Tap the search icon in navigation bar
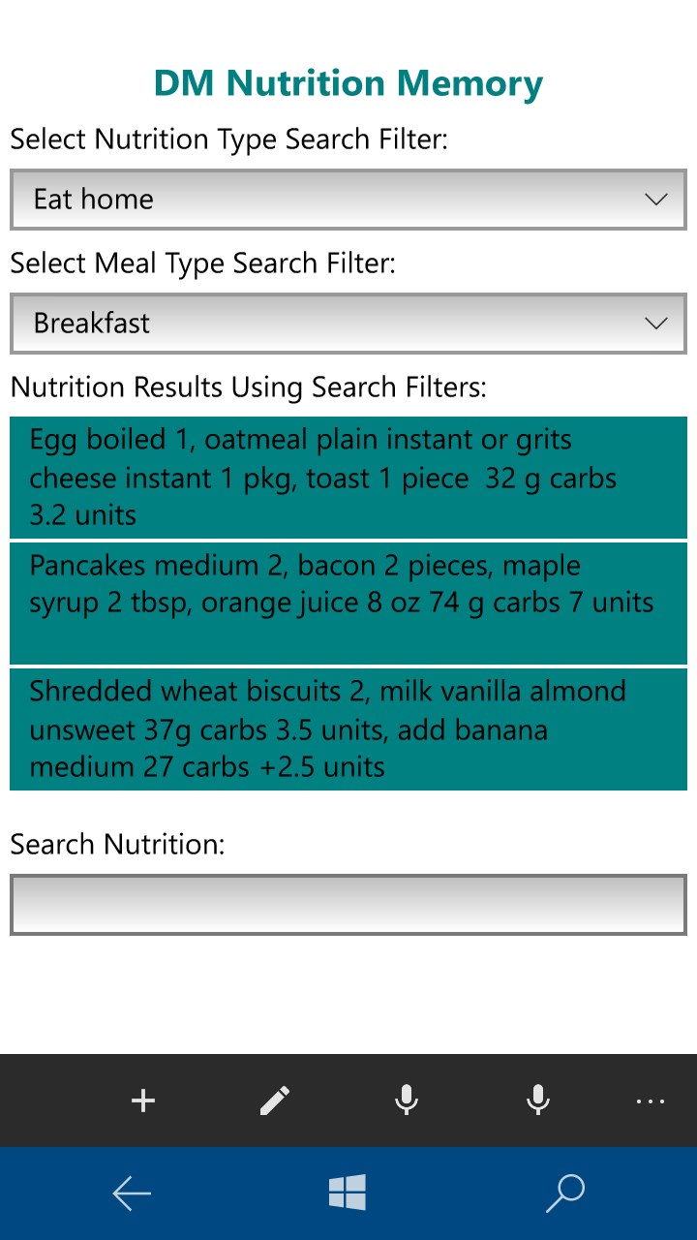Image resolution: width=697 pixels, height=1240 pixels. tap(565, 1193)
